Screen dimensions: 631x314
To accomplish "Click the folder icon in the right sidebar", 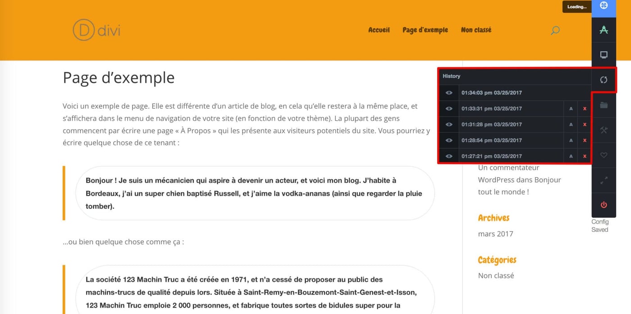I will pos(604,105).
